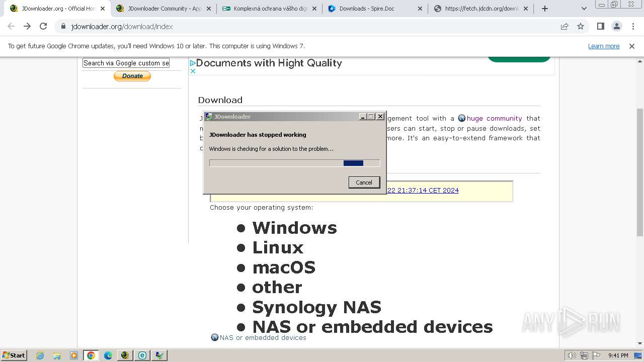Go forward in browser history
644x362 pixels.
click(27, 27)
